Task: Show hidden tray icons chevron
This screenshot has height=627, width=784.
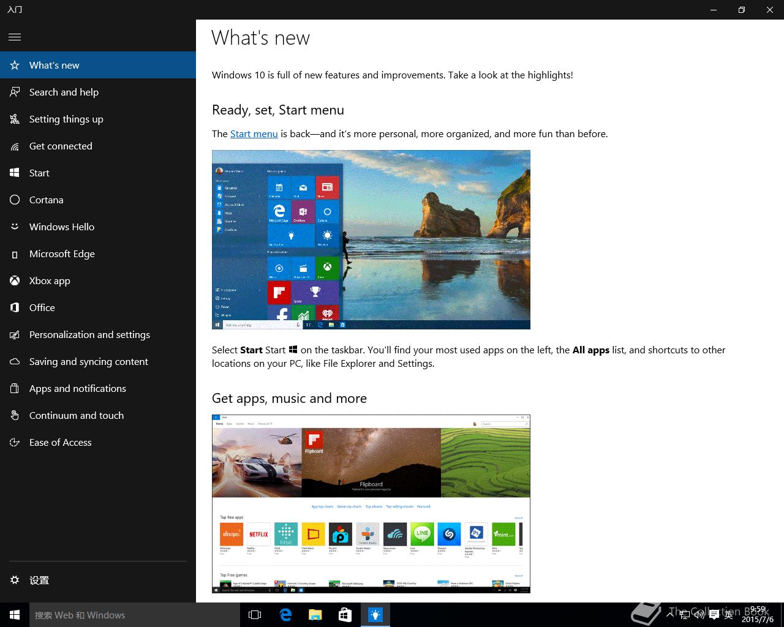Action: pos(670,615)
